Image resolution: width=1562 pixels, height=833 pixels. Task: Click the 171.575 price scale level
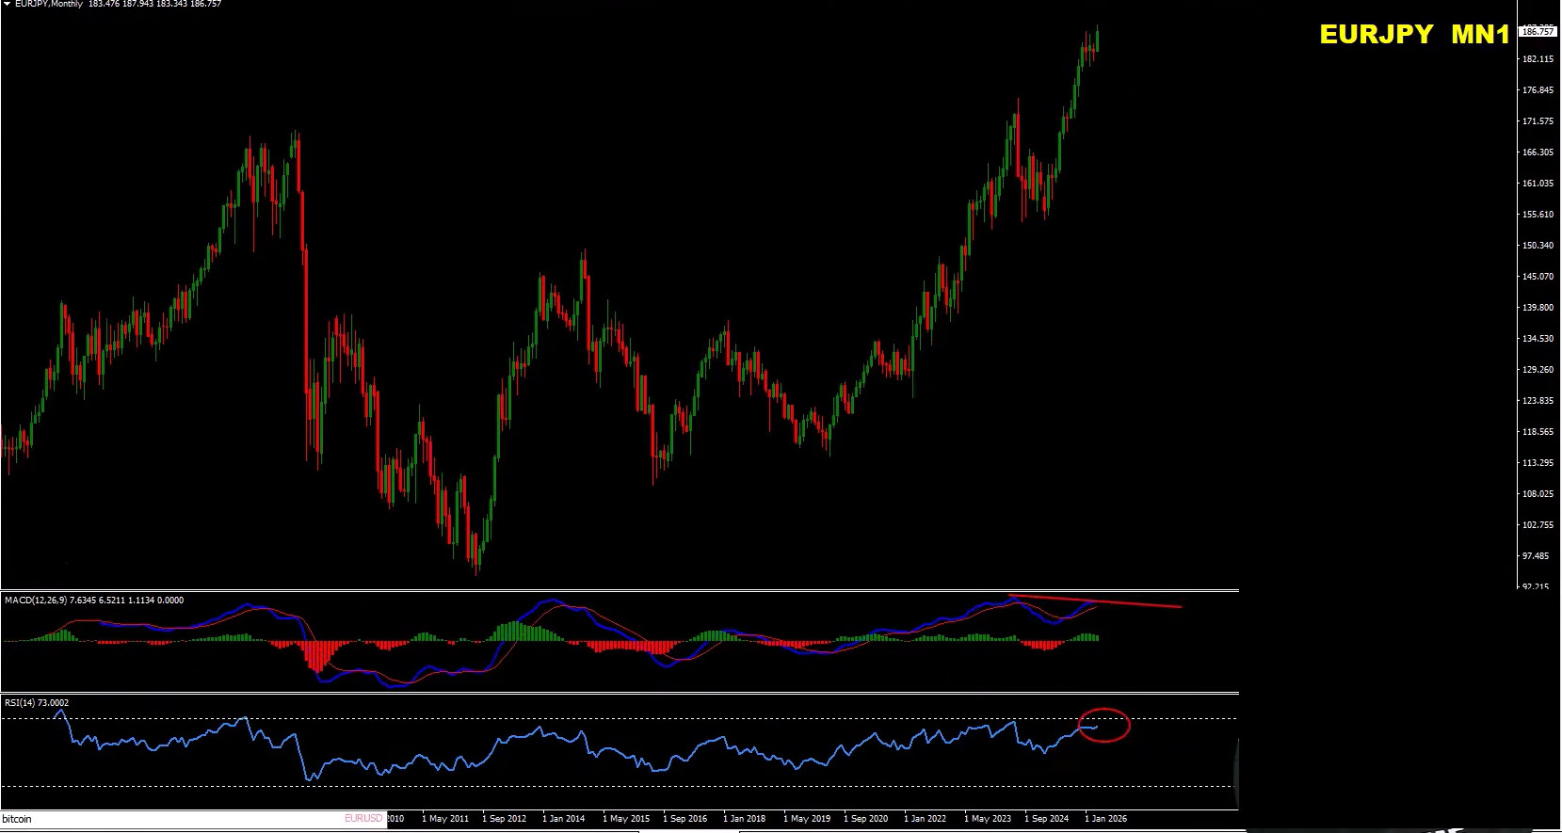[x=1538, y=121]
